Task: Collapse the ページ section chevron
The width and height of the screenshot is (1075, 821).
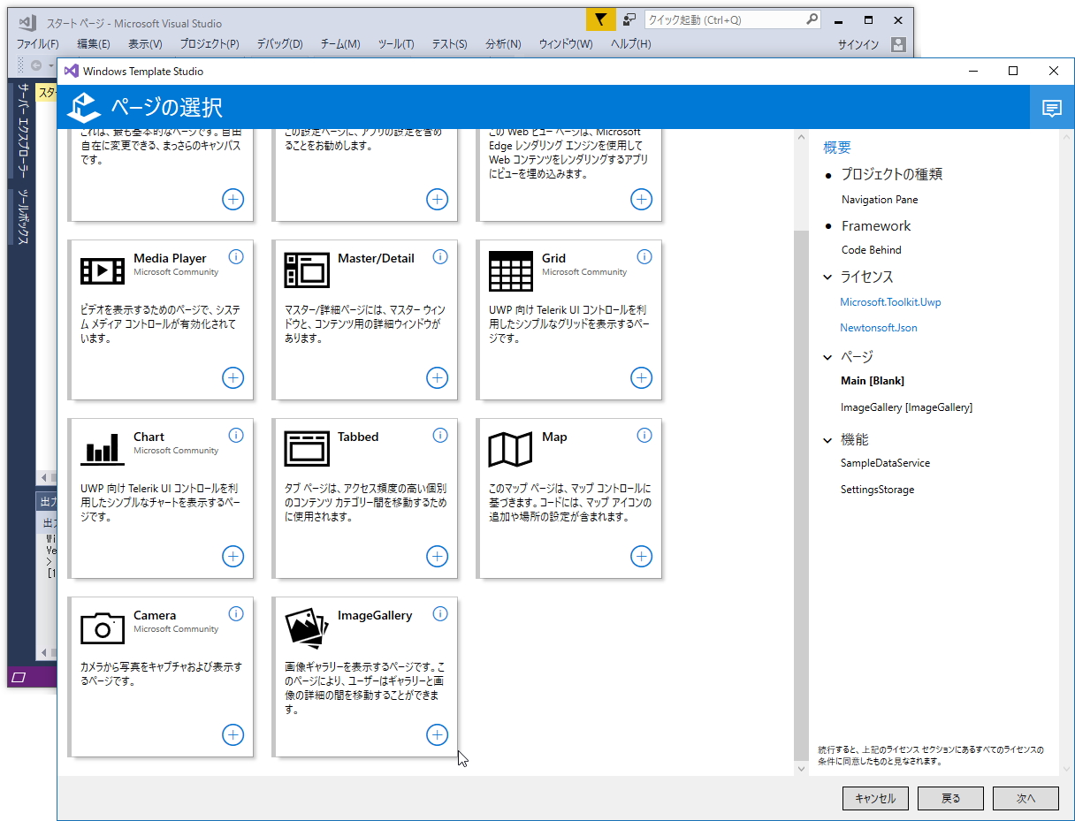Action: tap(827, 357)
